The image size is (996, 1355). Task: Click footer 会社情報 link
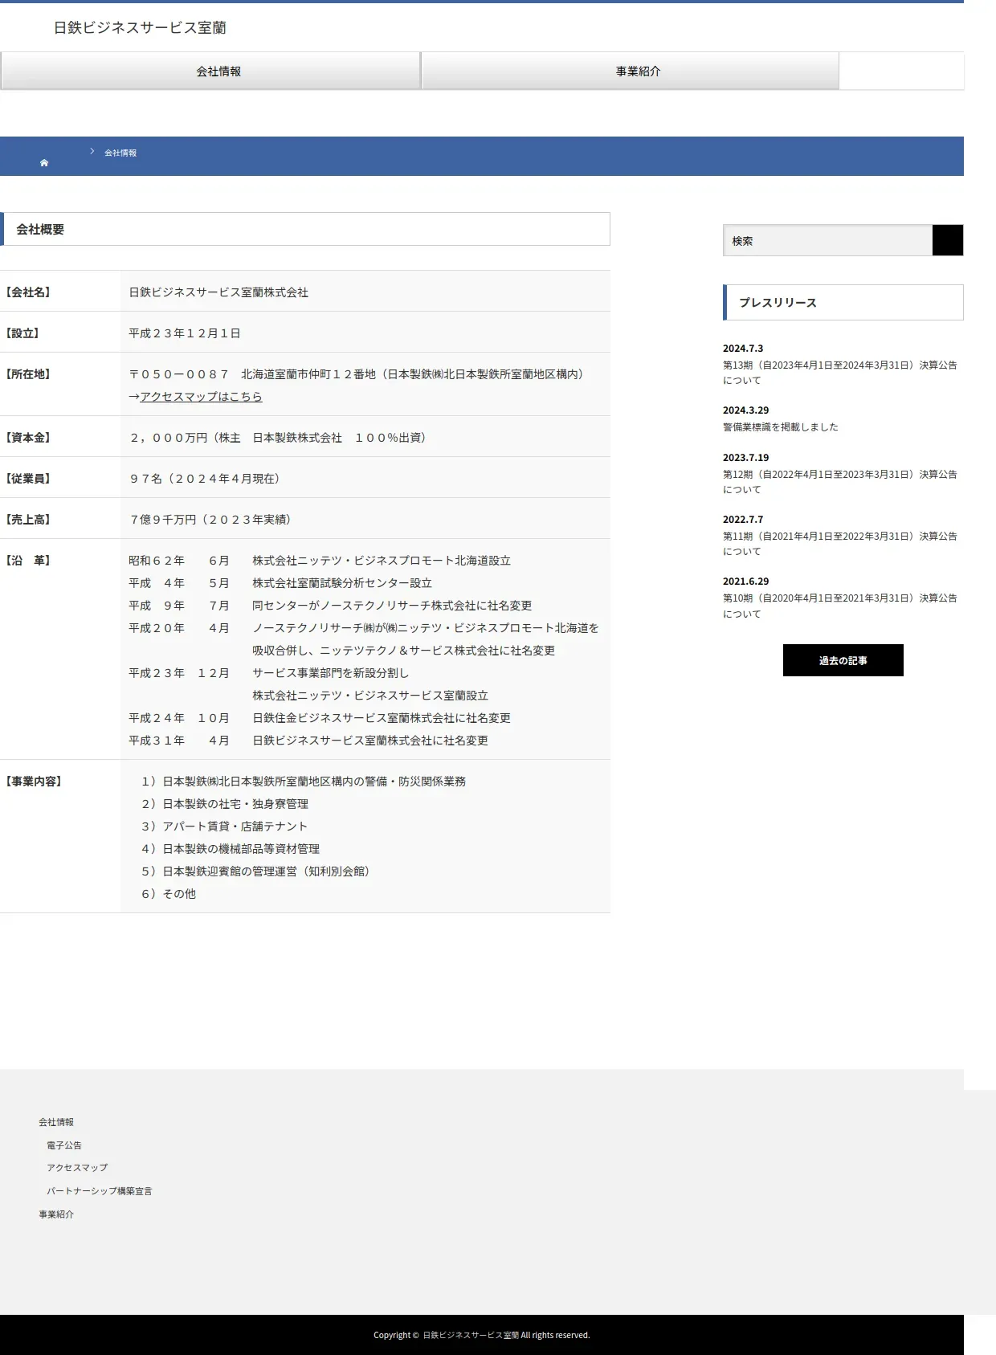(x=56, y=1122)
